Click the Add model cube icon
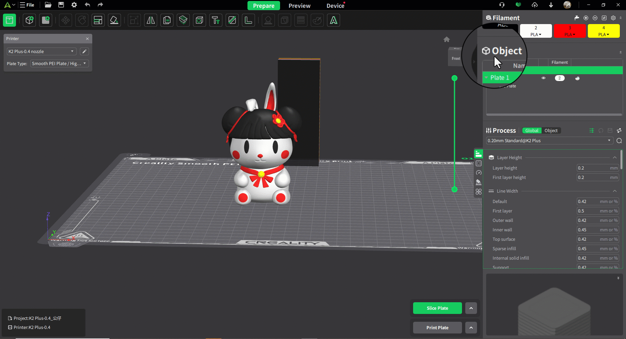 [x=29, y=20]
